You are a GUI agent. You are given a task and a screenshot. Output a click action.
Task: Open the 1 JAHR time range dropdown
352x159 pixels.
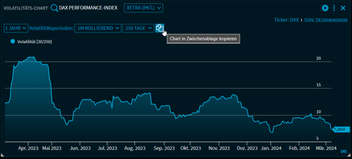tap(16, 28)
